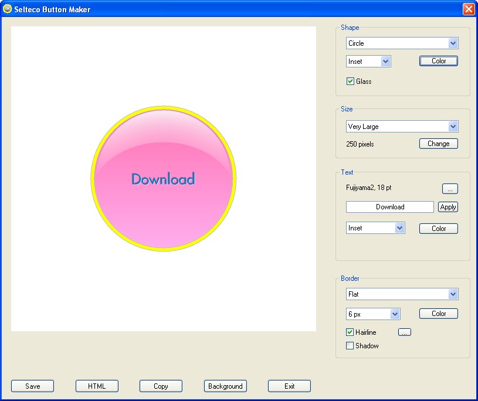This screenshot has height=401, width=478.
Task: Generate HTML for the button
Action: click(x=97, y=386)
